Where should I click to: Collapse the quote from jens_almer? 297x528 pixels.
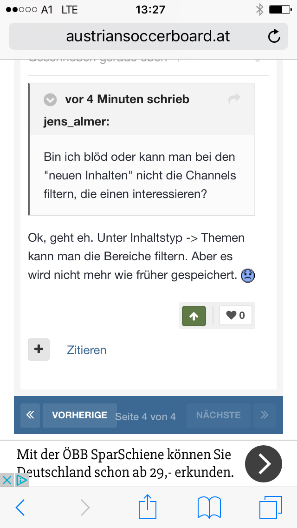tap(50, 99)
